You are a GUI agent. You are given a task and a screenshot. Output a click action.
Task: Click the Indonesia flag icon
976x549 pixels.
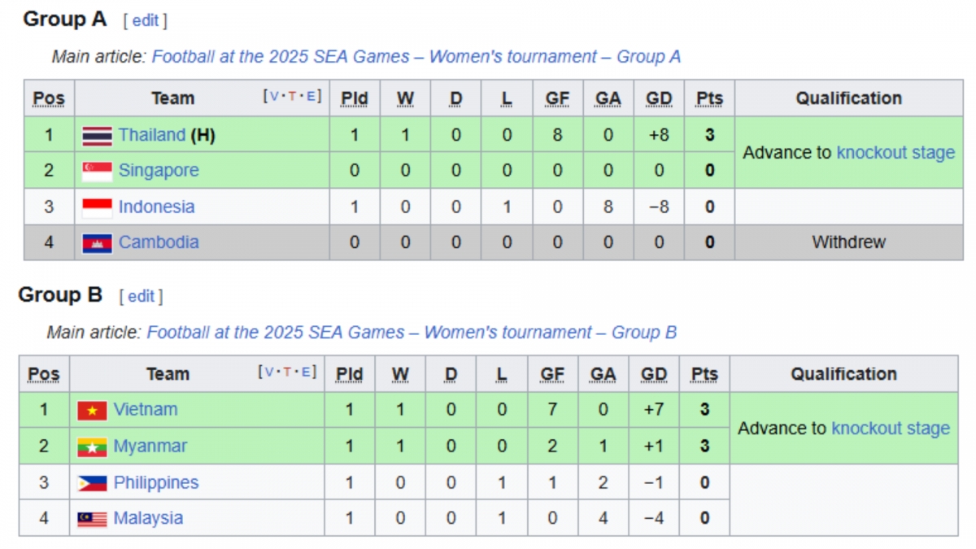coord(97,207)
